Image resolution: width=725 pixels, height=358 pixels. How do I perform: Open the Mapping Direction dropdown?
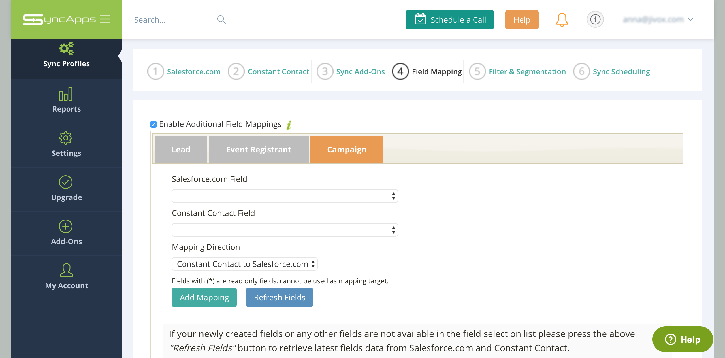click(x=245, y=264)
